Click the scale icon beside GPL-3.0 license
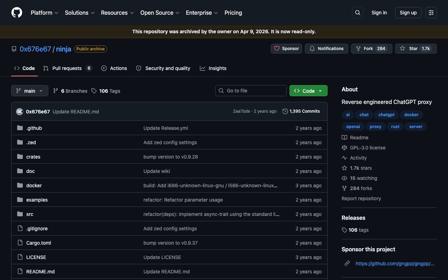 [344, 148]
